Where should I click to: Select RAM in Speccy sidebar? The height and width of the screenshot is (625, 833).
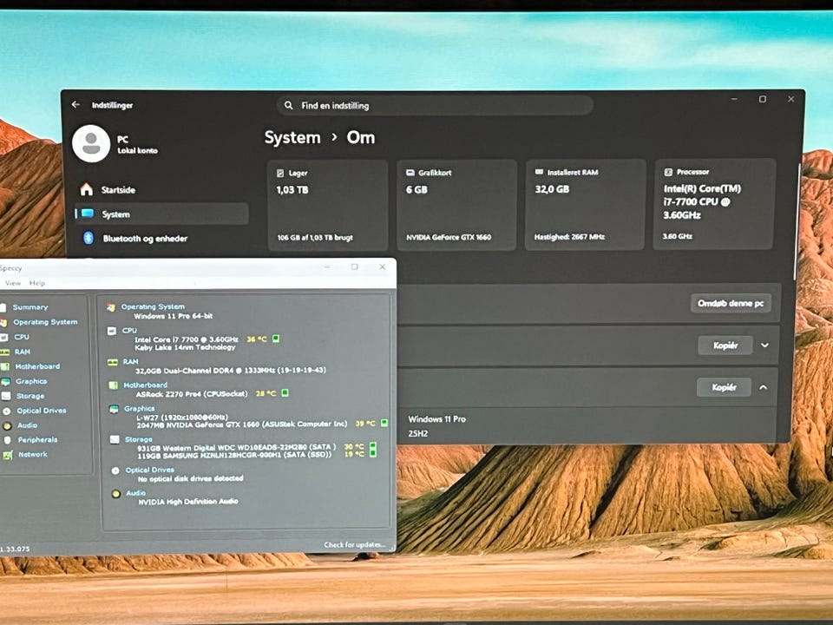coord(23,352)
